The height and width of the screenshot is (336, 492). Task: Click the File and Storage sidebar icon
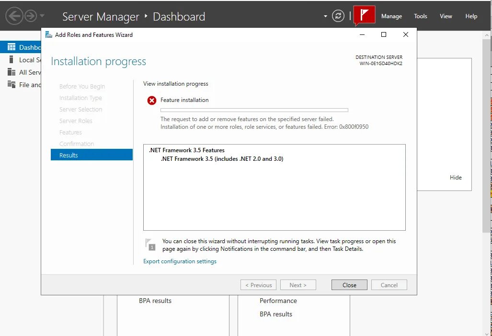click(11, 84)
